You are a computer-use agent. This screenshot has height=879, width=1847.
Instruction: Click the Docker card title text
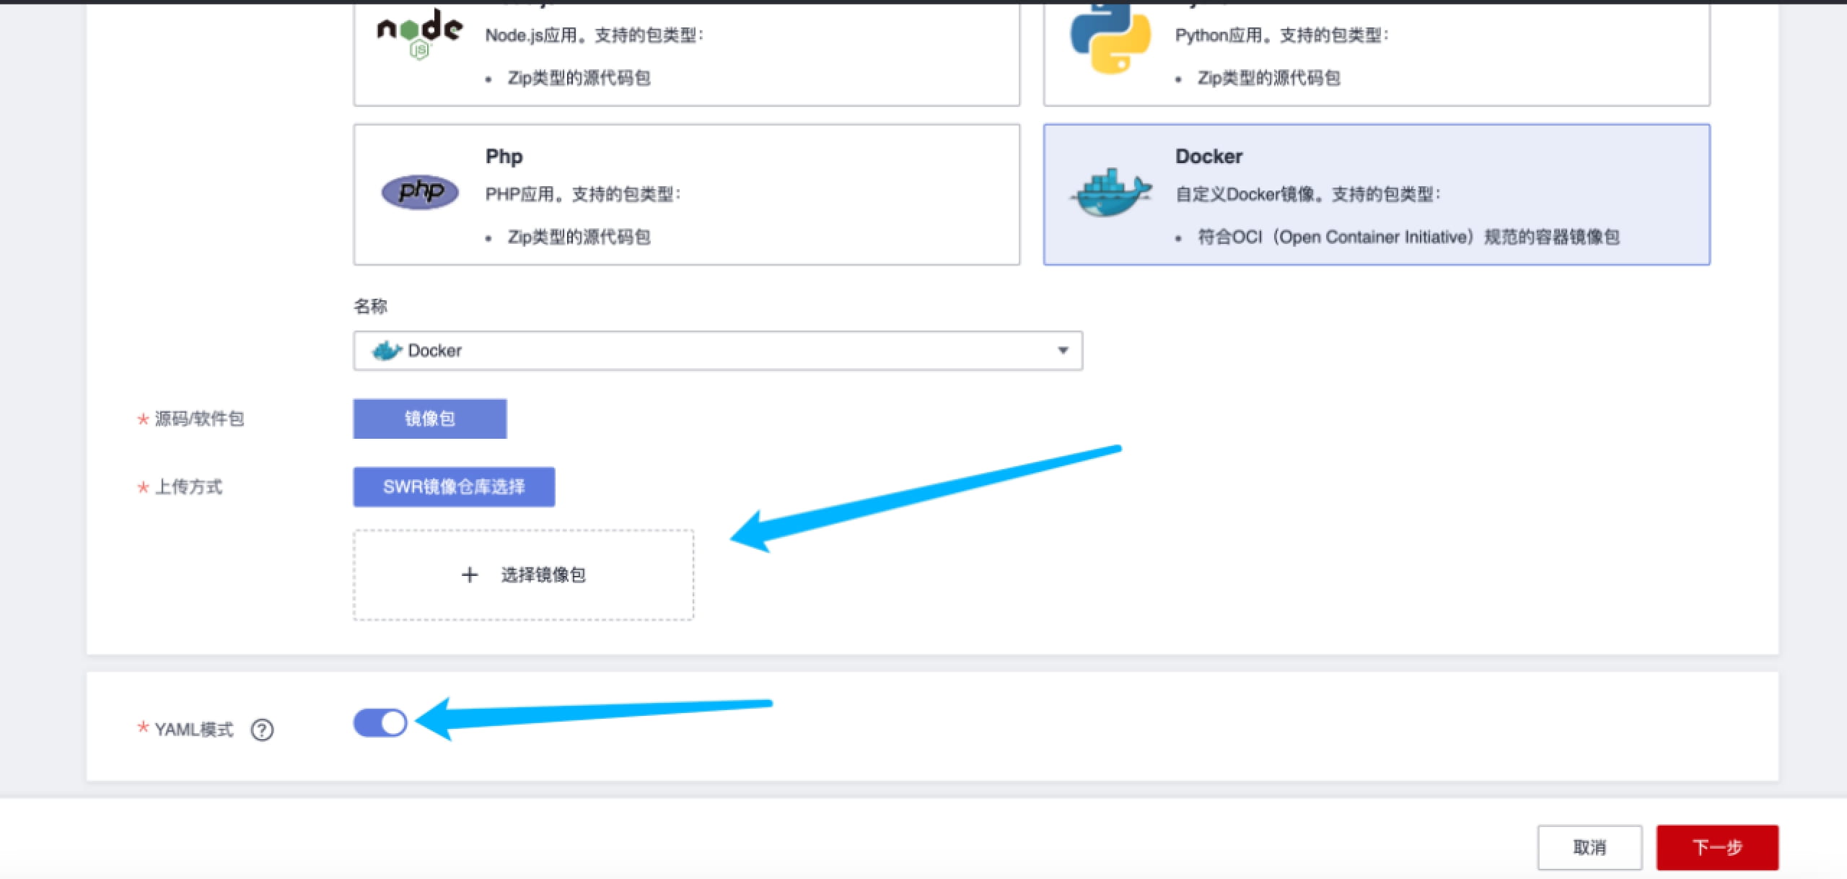(x=1208, y=157)
